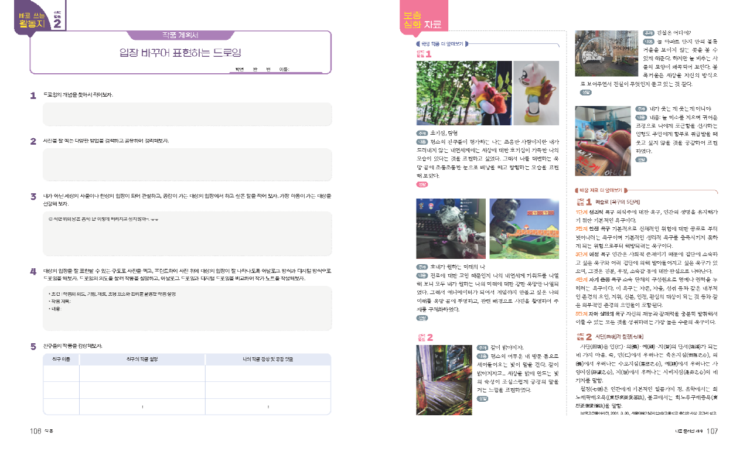Click the large purple number 5 beside the last question
750x451 pixels.
point(33,346)
